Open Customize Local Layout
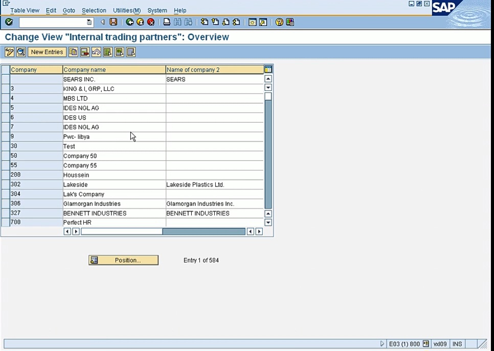 click(290, 22)
